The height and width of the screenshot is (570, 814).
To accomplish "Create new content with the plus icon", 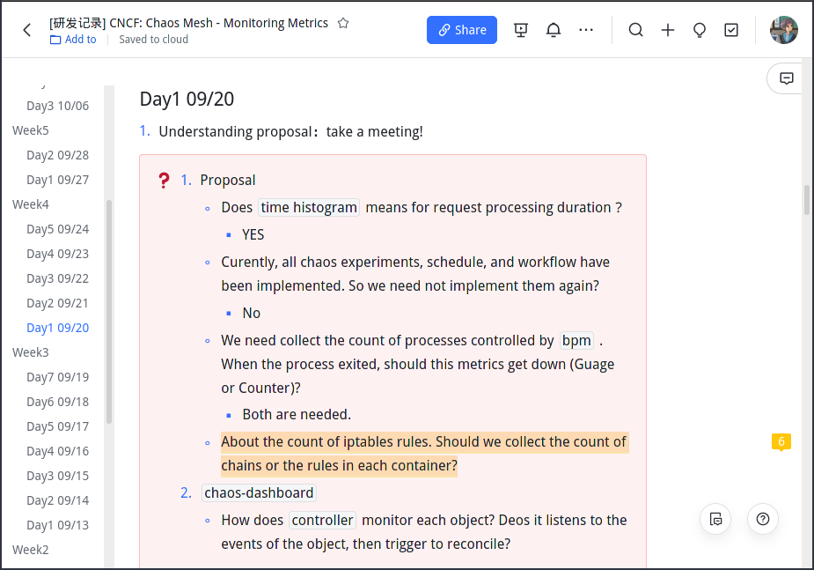I will pyautogui.click(x=668, y=29).
